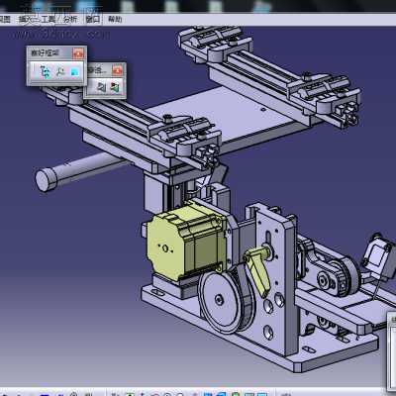Select the cylindrical rod end on the left
Image resolution: width=396 pixels, height=396 pixels.
(x=47, y=180)
